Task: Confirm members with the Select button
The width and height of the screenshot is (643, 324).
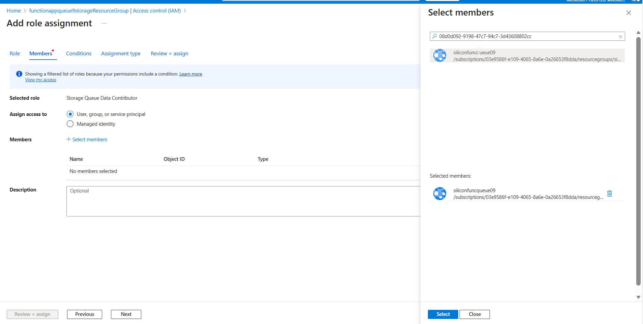Action: [443, 314]
